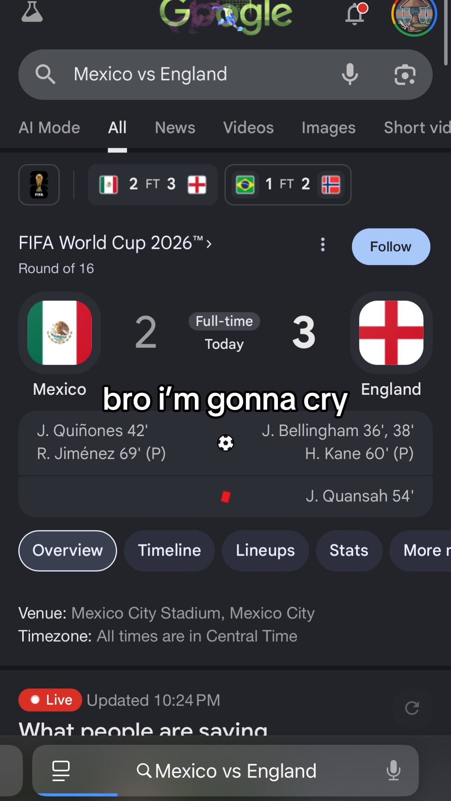The width and height of the screenshot is (451, 801).
Task: Open Google Lens camera search
Action: coord(405,75)
